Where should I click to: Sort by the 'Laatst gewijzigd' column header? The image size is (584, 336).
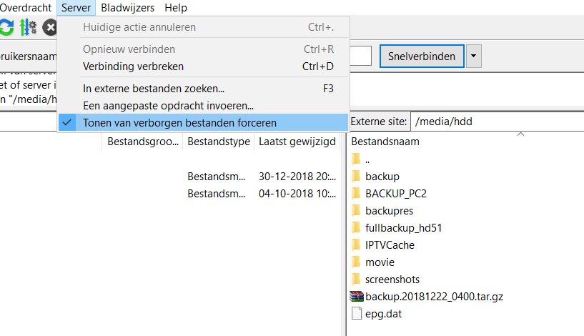pos(297,142)
